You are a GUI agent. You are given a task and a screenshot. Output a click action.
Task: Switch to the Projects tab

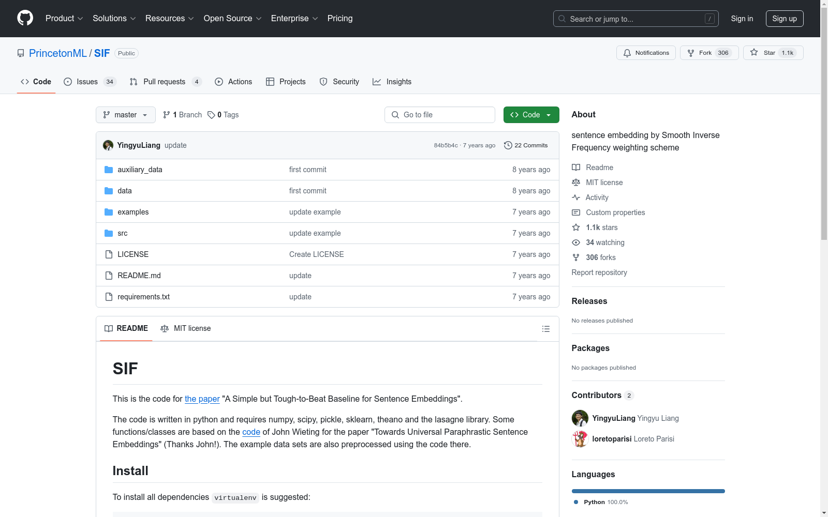coord(286,82)
